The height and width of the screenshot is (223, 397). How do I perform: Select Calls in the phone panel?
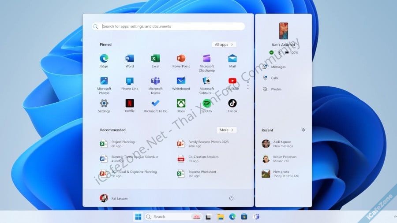[x=274, y=78]
